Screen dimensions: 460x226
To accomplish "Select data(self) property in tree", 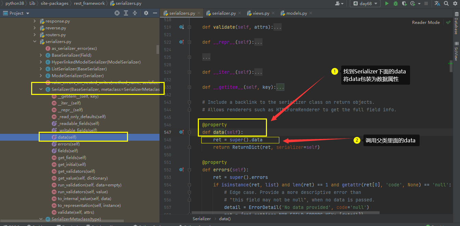I will click(x=67, y=137).
